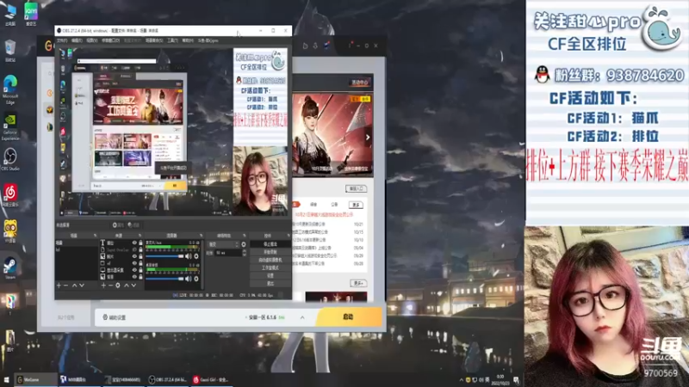
Task: Remove the selected source
Action: (110, 286)
